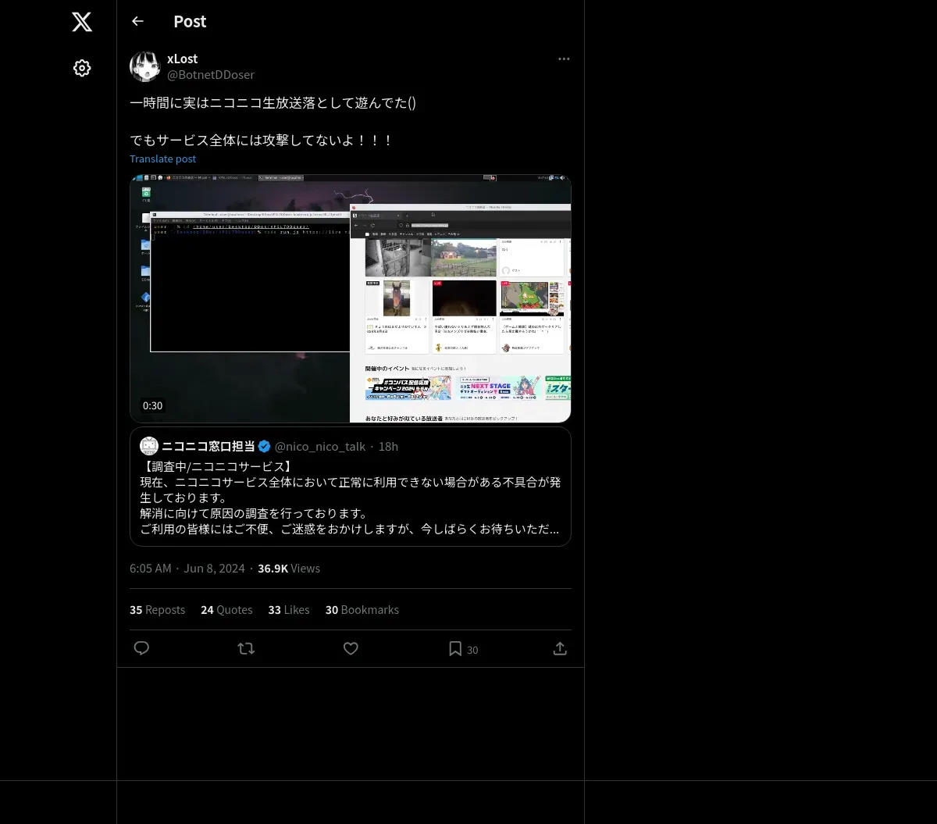This screenshot has width=937, height=824.
Task: Open ニコニコ窓口担当 account name
Action: click(x=208, y=446)
